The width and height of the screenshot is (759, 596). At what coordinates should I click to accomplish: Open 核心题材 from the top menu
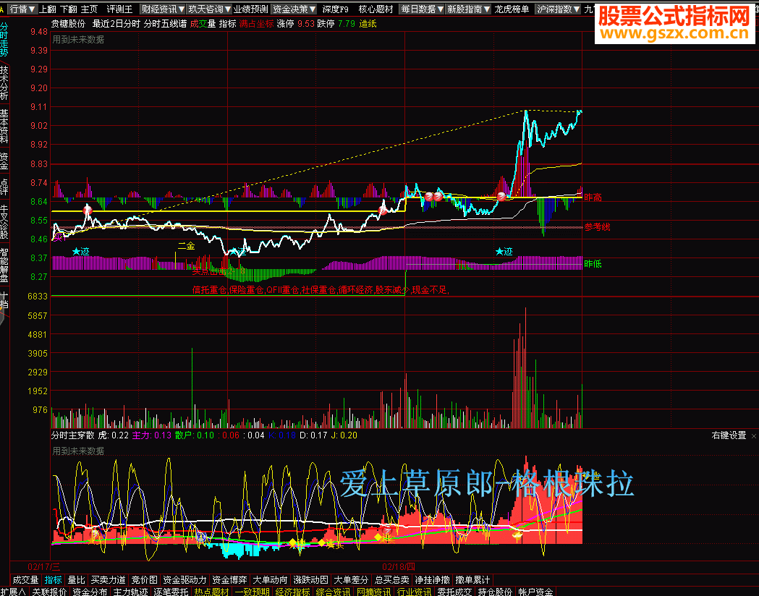pos(376,9)
